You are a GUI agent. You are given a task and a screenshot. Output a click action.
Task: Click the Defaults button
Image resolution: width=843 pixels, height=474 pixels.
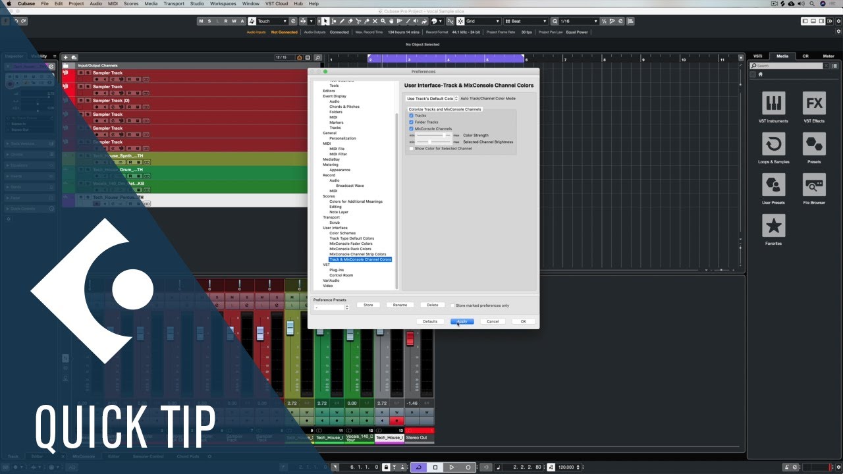430,321
